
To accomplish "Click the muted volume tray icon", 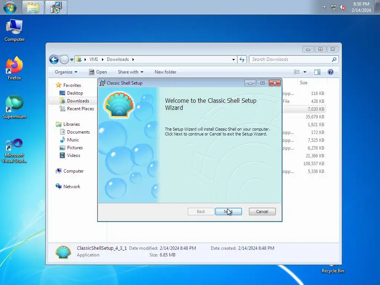I will [x=343, y=7].
